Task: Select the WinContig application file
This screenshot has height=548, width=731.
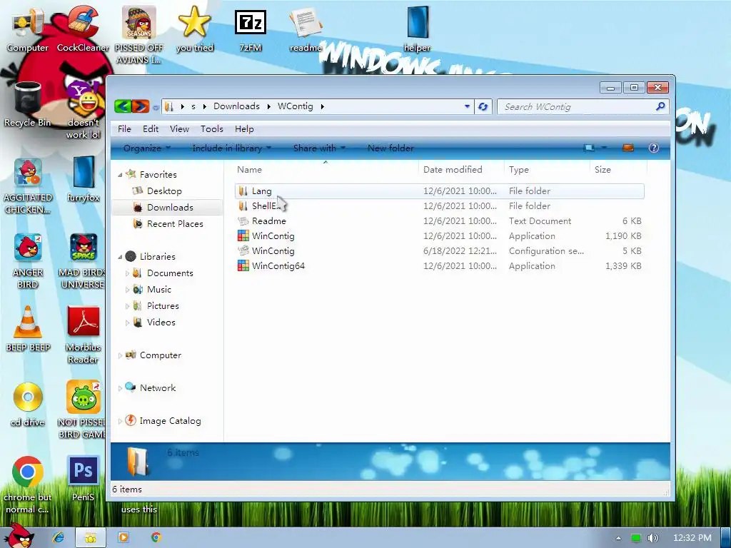Action: (440, 235)
